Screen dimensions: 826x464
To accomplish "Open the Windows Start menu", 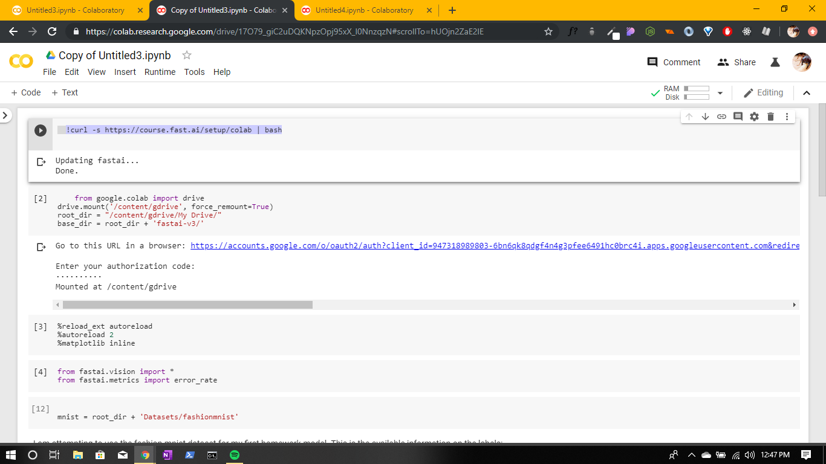I will click(x=11, y=455).
